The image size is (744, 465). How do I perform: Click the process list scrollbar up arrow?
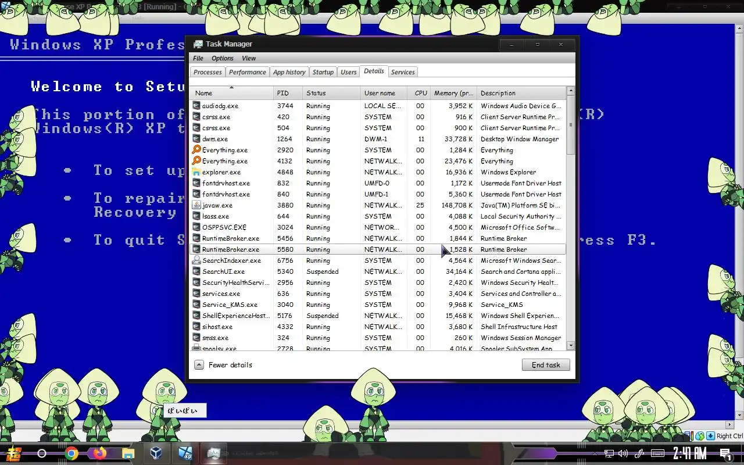[571, 91]
